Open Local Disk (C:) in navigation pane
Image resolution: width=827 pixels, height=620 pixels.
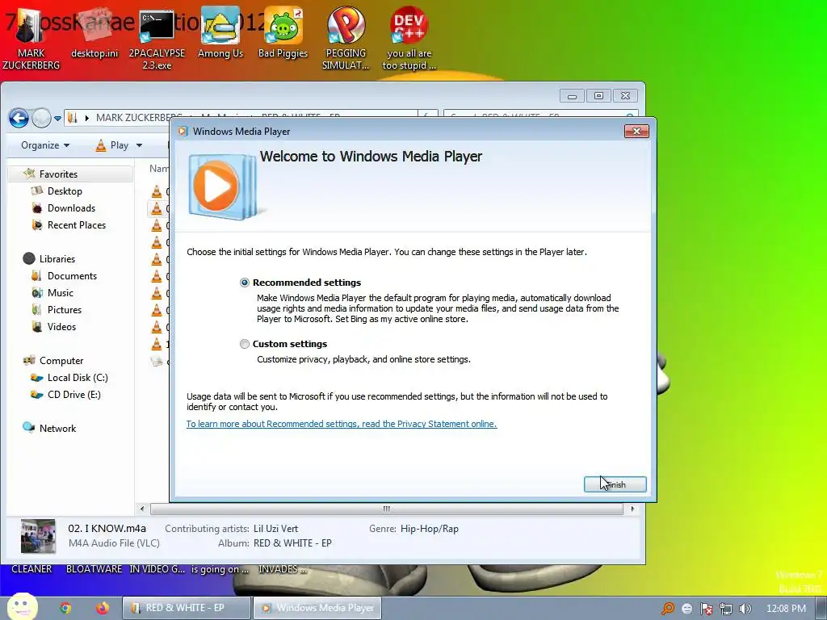coord(78,378)
